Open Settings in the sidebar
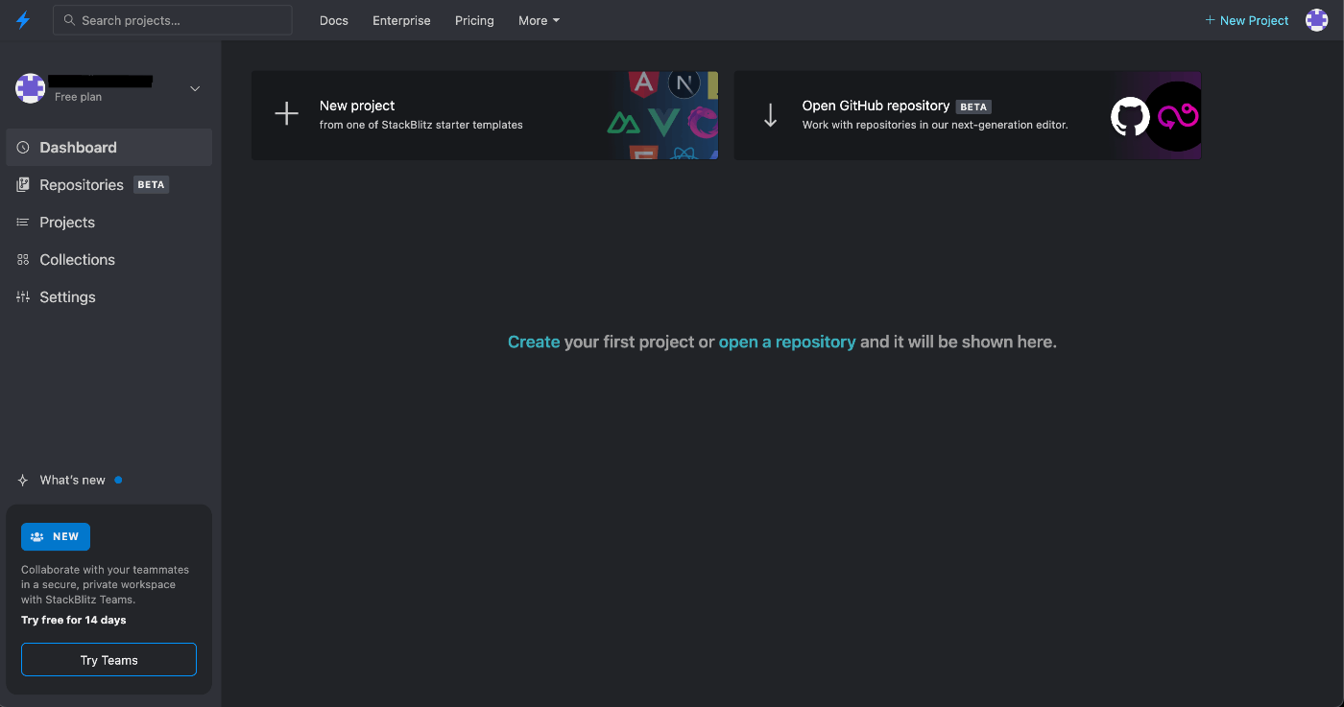The width and height of the screenshot is (1344, 707). pyautogui.click(x=108, y=296)
